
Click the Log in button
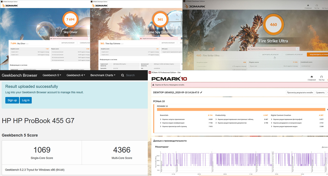pos(26,100)
